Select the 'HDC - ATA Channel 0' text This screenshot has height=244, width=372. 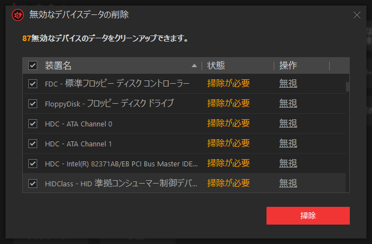tap(78, 124)
